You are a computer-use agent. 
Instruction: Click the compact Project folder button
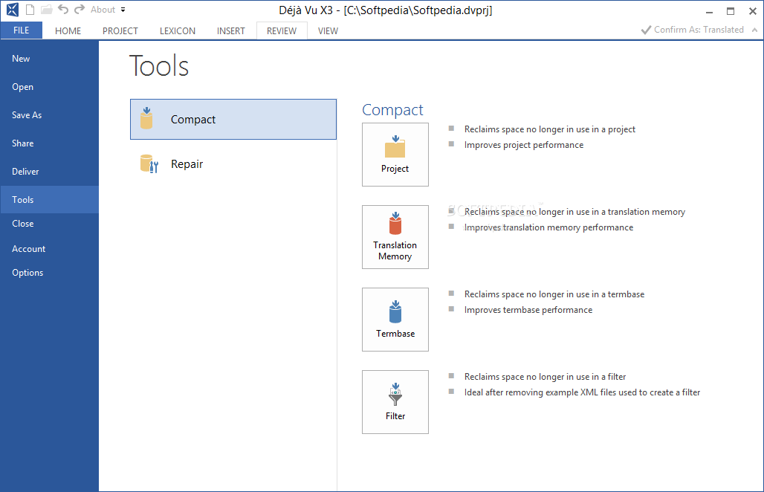395,155
